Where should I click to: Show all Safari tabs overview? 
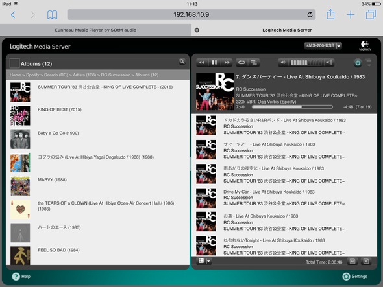pos(371,14)
